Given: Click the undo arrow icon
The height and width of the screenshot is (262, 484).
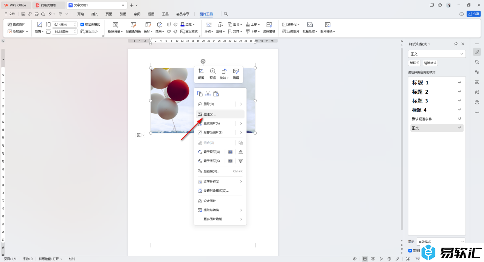Looking at the screenshot, I should pos(50,14).
